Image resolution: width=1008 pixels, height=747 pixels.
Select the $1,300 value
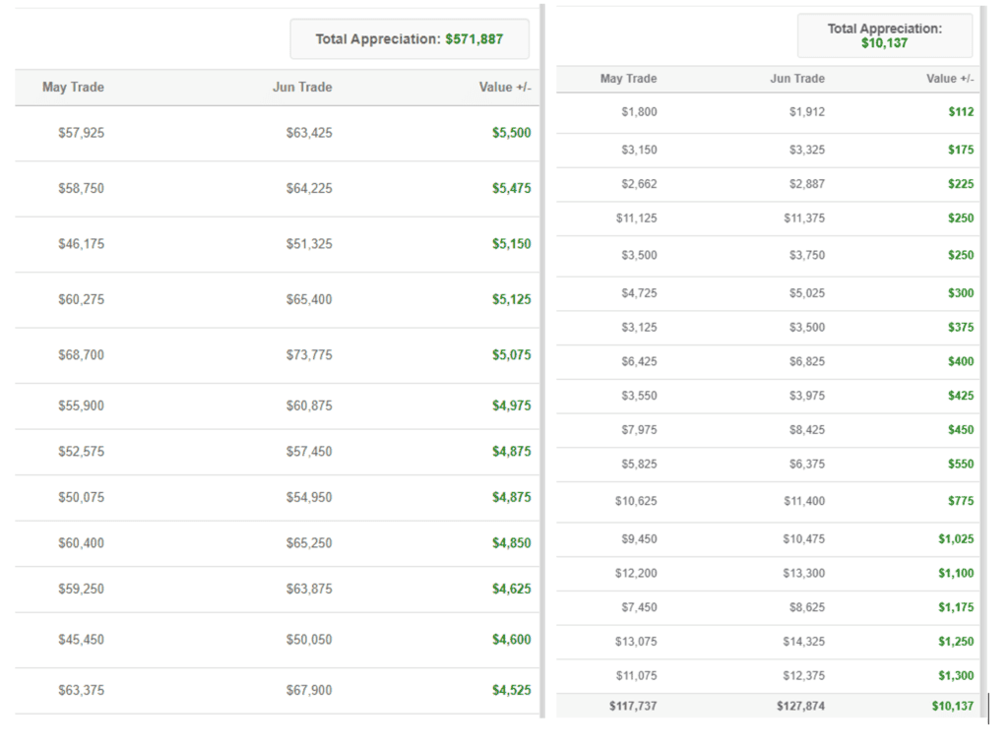click(956, 675)
